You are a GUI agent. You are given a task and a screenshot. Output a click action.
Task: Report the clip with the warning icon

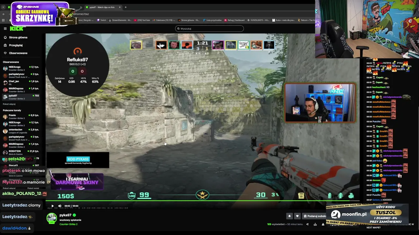point(323,224)
